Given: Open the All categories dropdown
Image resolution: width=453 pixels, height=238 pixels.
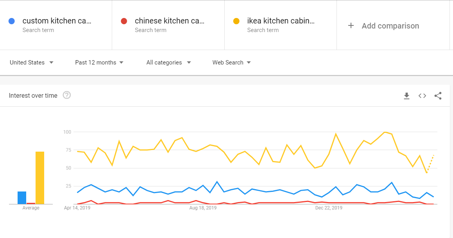Looking at the screenshot, I should pos(168,63).
